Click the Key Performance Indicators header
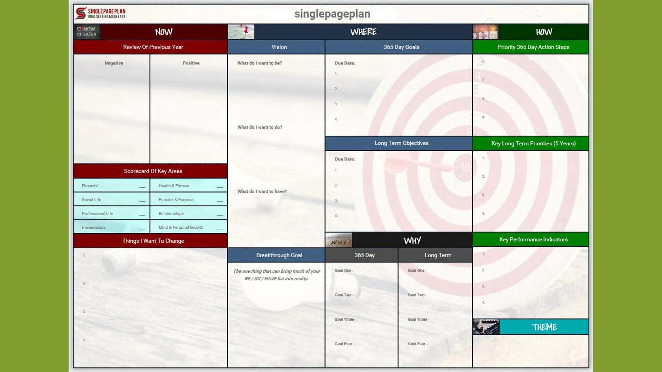The height and width of the screenshot is (372, 662). coord(533,239)
